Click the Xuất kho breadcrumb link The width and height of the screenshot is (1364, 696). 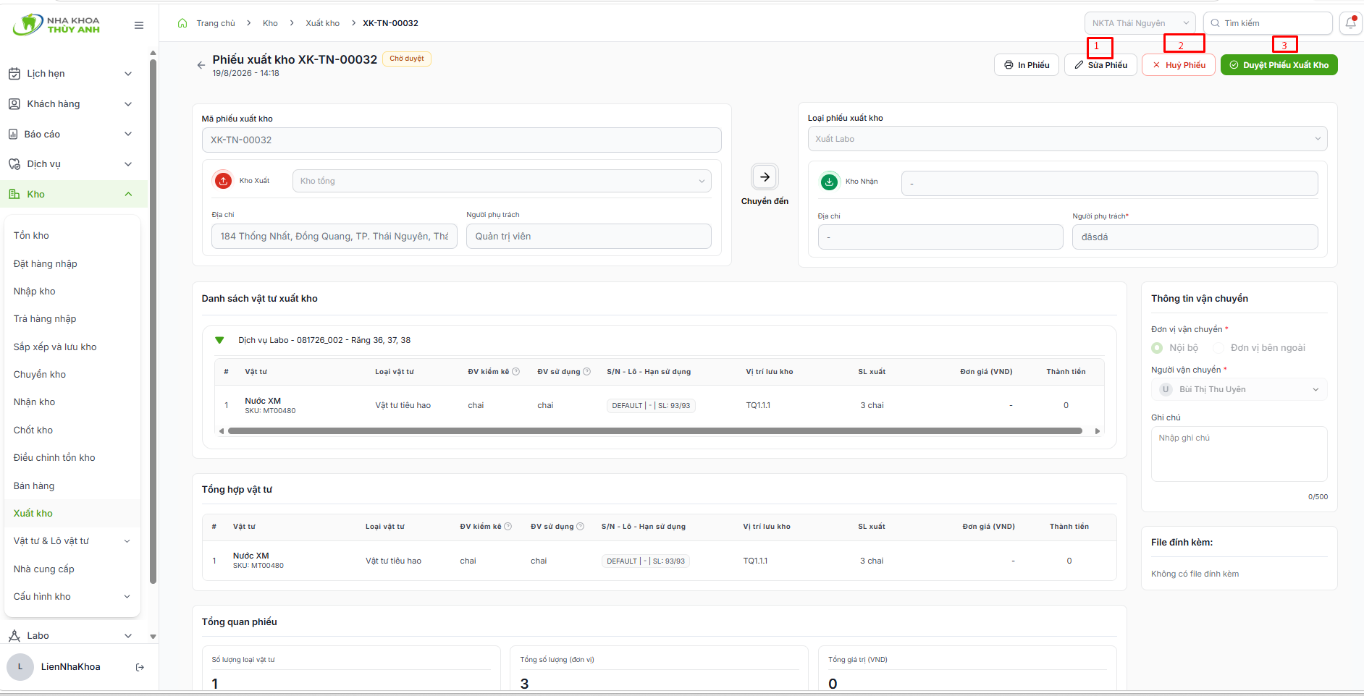[322, 23]
